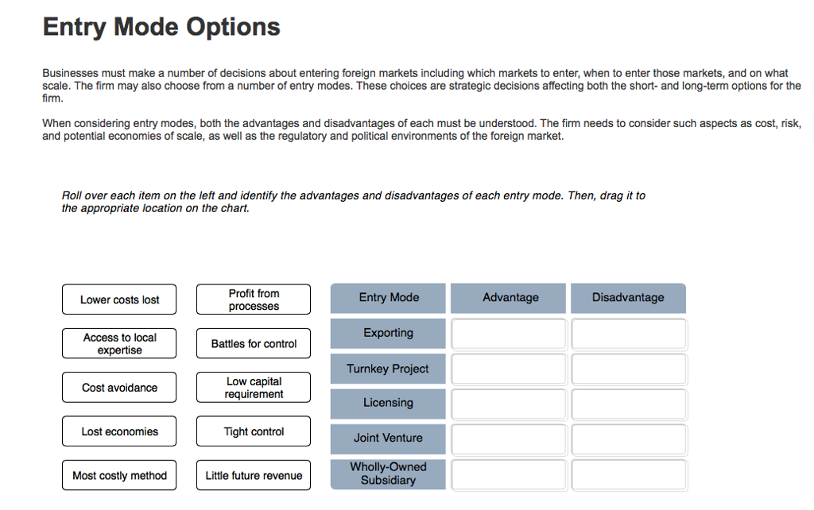This screenshot has height=510, width=814.
Task: Select the 'Most costly method' item
Action: click(118, 475)
